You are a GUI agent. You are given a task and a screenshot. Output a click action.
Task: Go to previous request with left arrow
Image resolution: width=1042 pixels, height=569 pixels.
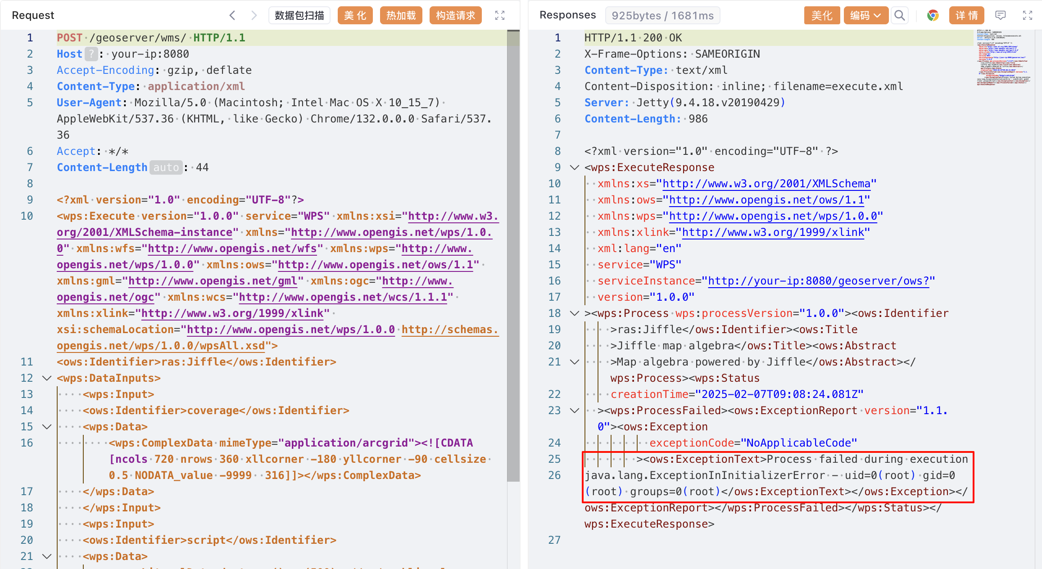(232, 15)
